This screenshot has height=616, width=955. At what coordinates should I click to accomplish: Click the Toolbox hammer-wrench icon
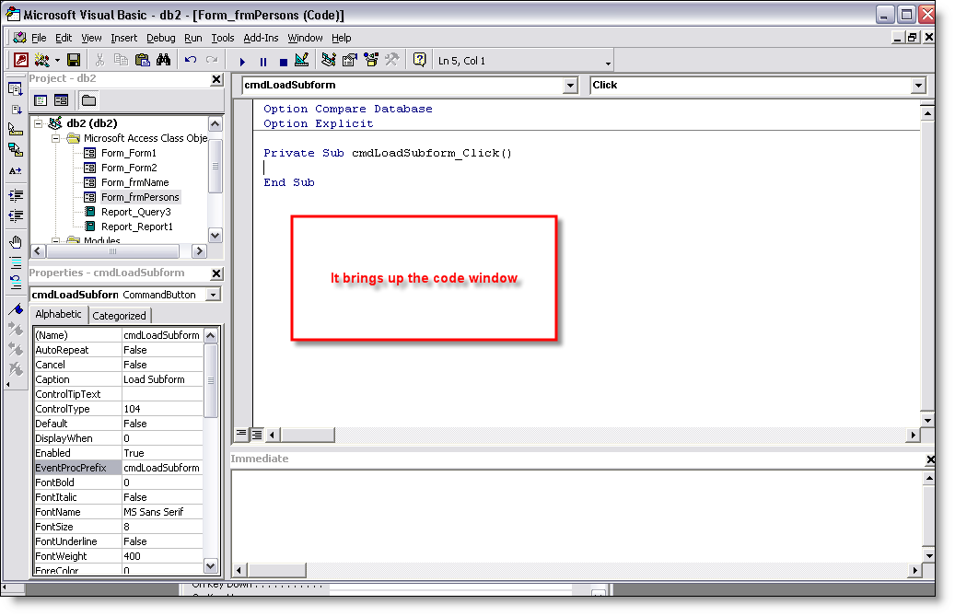tap(391, 60)
